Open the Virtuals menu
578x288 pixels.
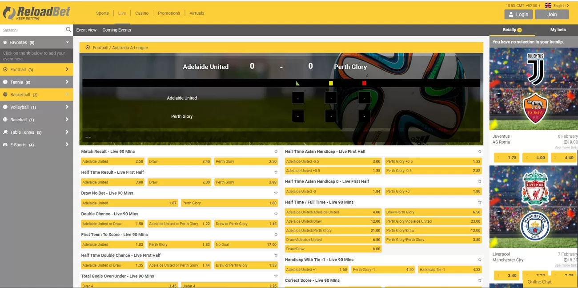197,13
